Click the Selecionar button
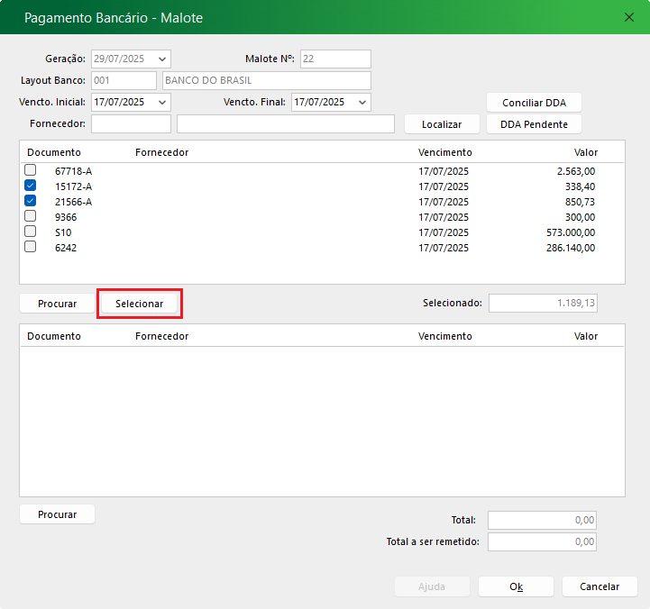Viewport: 650px width, 609px height. 140,304
